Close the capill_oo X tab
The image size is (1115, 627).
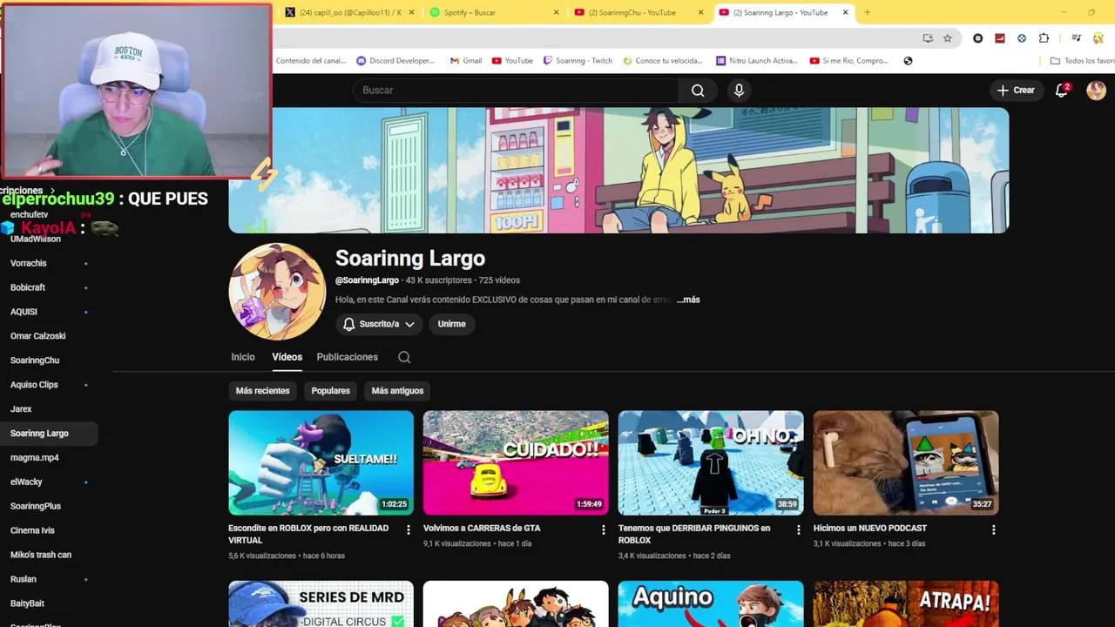(412, 12)
